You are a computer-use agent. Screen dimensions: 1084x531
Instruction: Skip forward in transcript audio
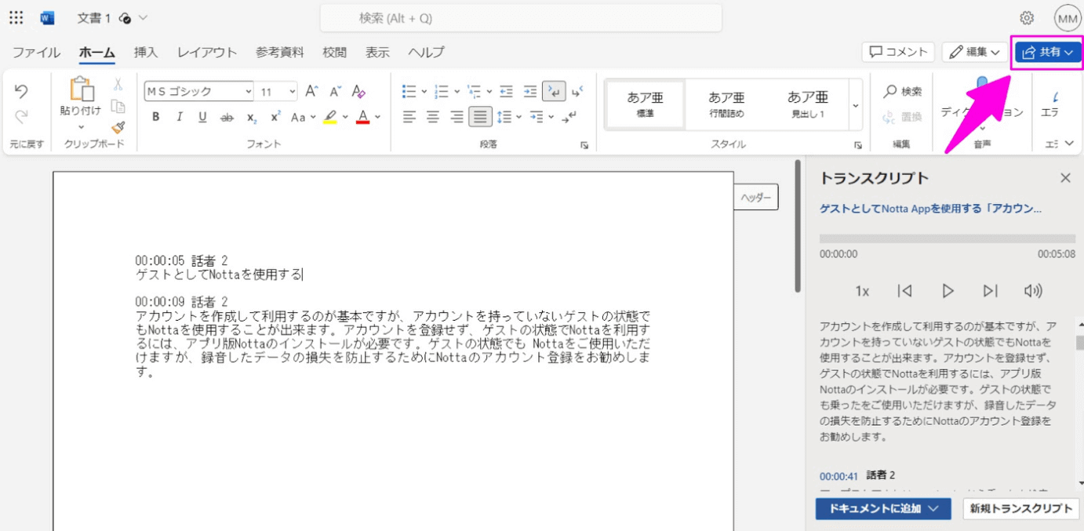coord(991,291)
